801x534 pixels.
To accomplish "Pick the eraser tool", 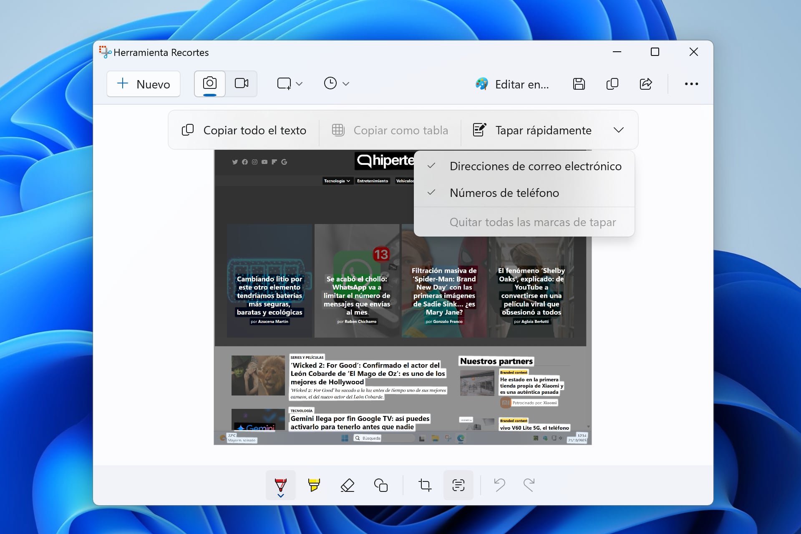I will pos(347,485).
